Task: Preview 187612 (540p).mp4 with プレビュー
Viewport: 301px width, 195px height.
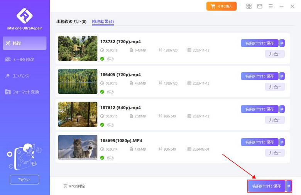Action: (x=275, y=120)
